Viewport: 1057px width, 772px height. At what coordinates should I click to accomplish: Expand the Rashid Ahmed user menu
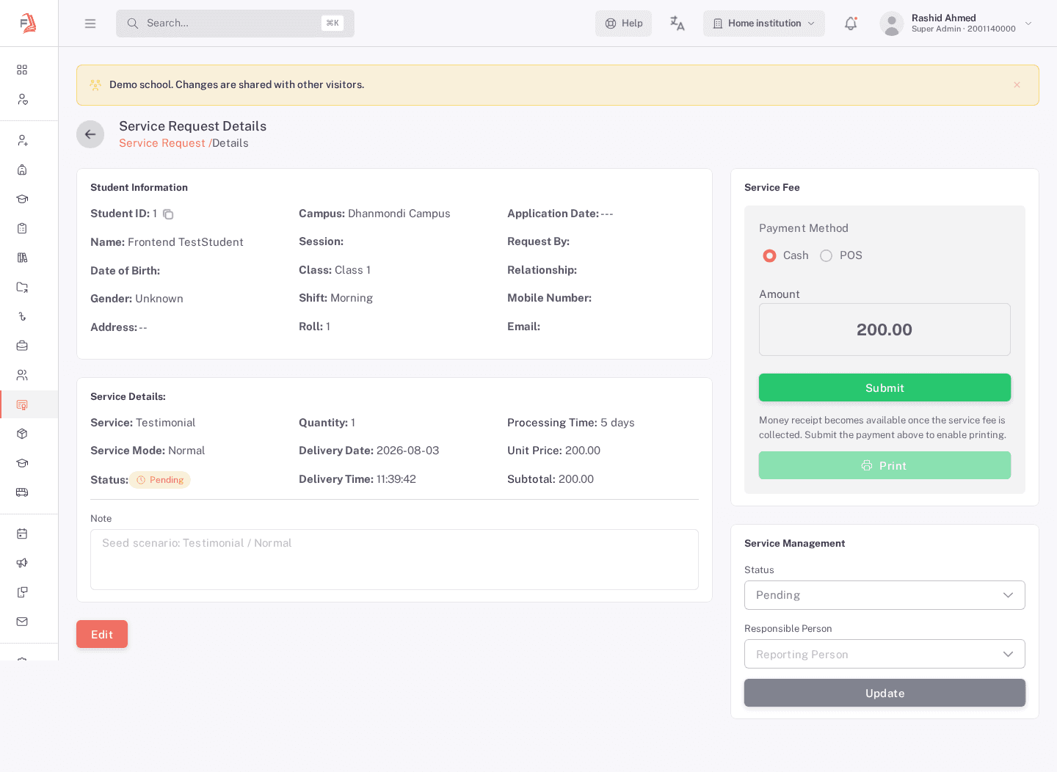[956, 23]
